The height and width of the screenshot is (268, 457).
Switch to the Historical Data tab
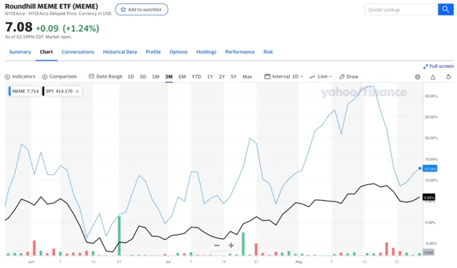tap(119, 52)
